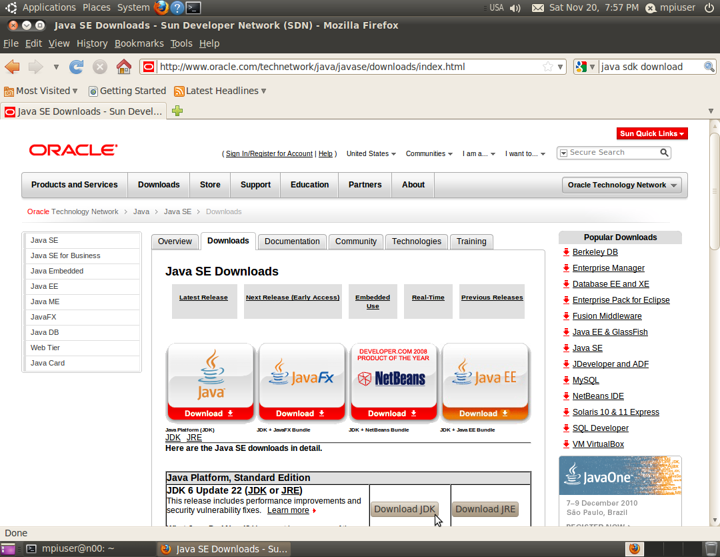Open the search engine selector dropdown
720x557 pixels.
585,67
